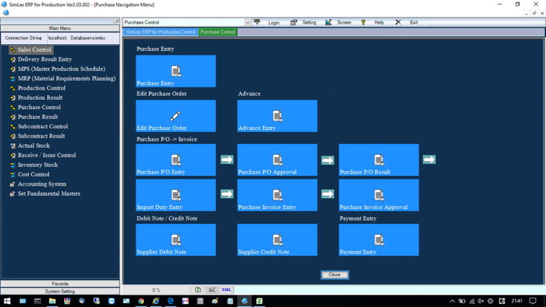The width and height of the screenshot is (546, 307).
Task: Open the Advance Entry module
Action: (277, 116)
